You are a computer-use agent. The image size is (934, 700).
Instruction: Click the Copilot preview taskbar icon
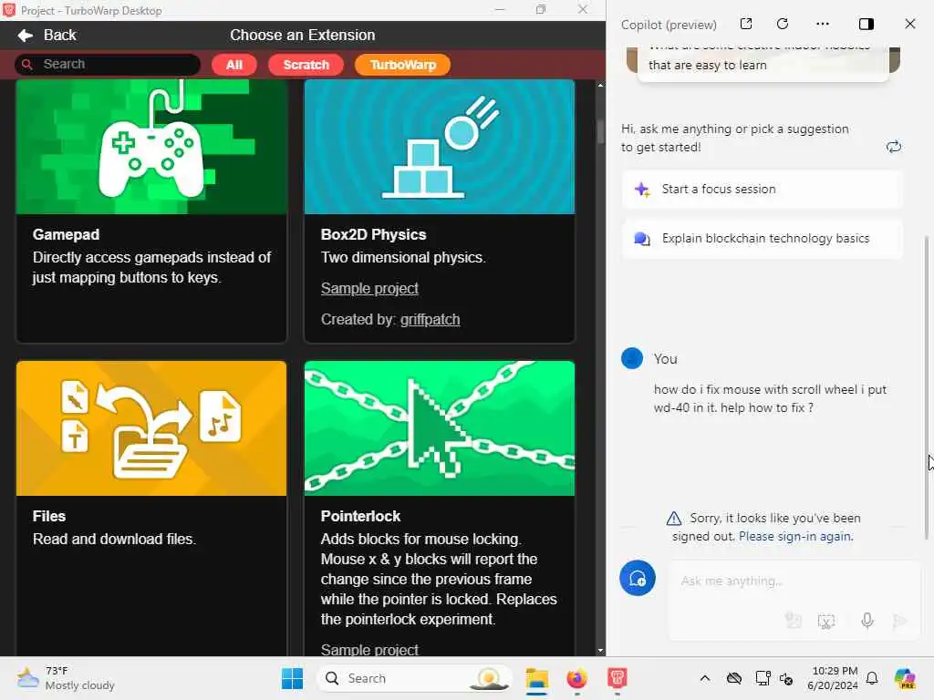[905, 678]
